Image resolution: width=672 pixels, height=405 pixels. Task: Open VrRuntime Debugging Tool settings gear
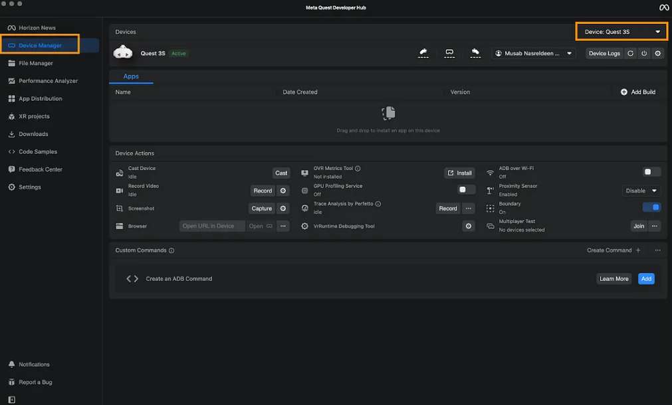[469, 226]
